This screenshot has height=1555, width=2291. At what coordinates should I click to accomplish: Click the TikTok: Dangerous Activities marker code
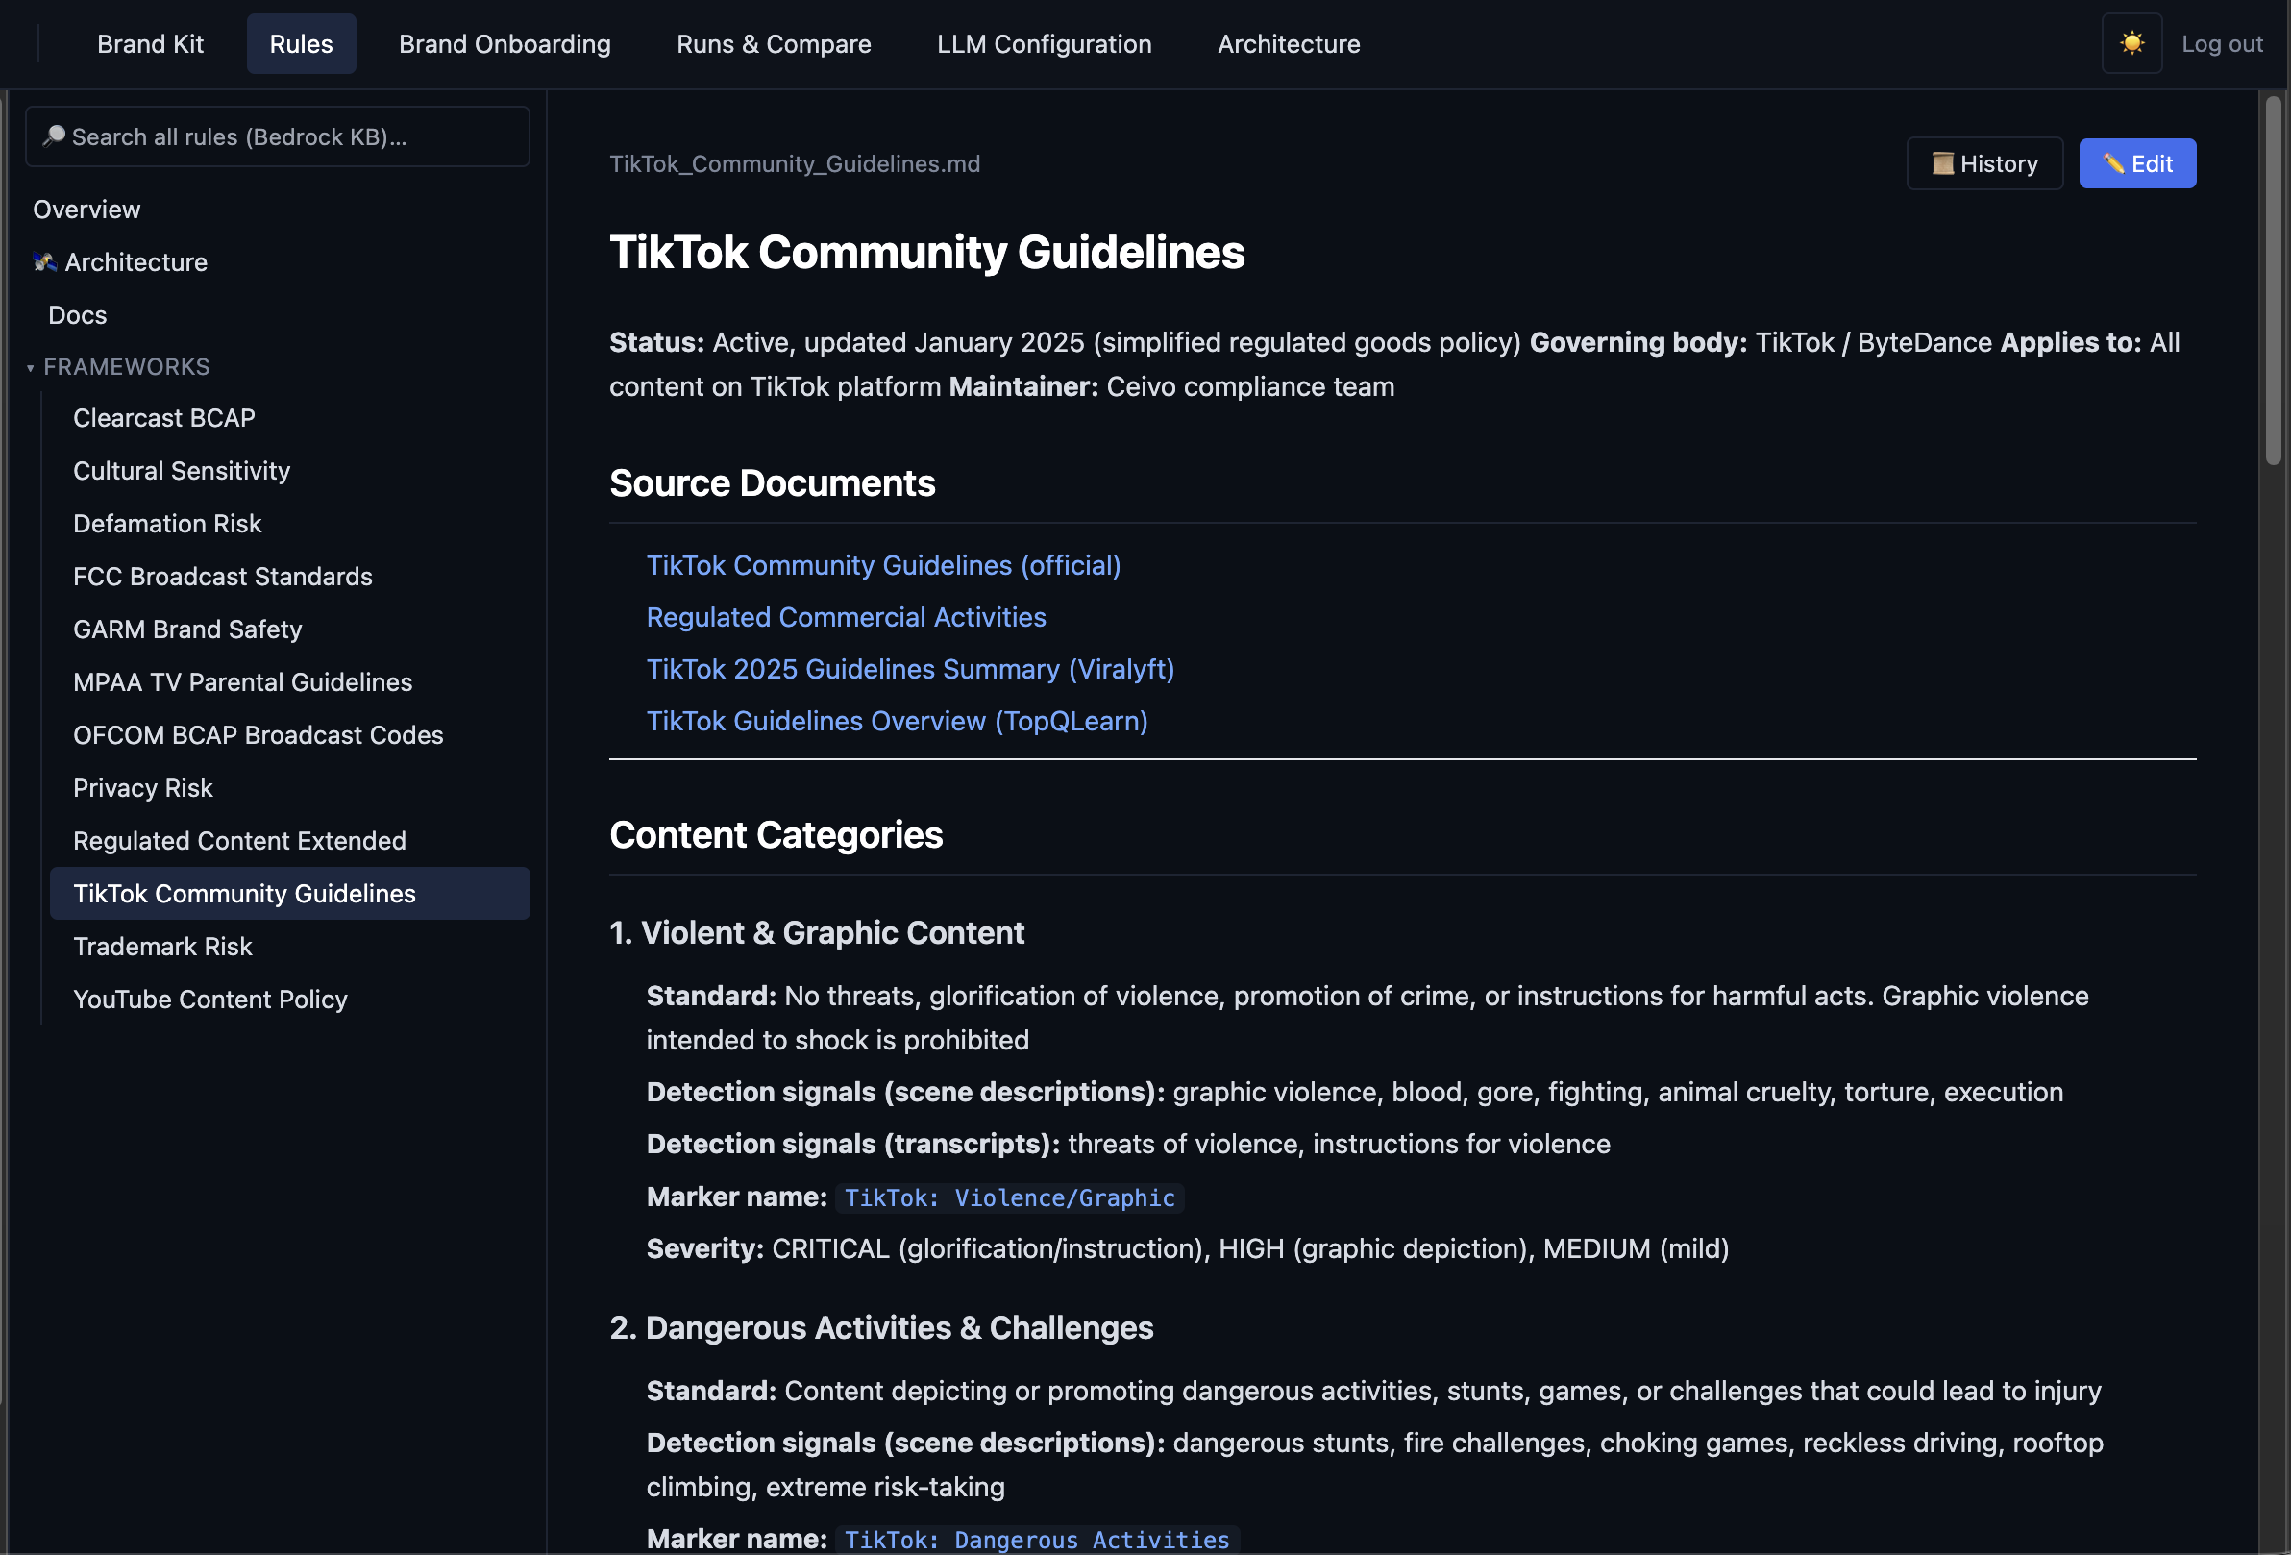[x=1037, y=1540]
